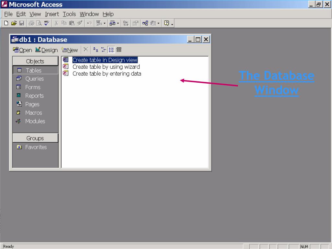Click the Objects bar header
The image size is (332, 249).
pyautogui.click(x=35, y=61)
